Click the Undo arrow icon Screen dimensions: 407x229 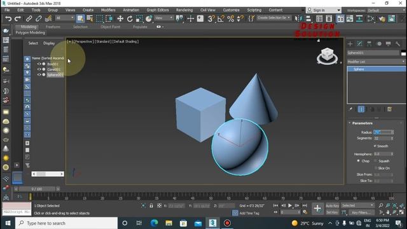click(8, 18)
